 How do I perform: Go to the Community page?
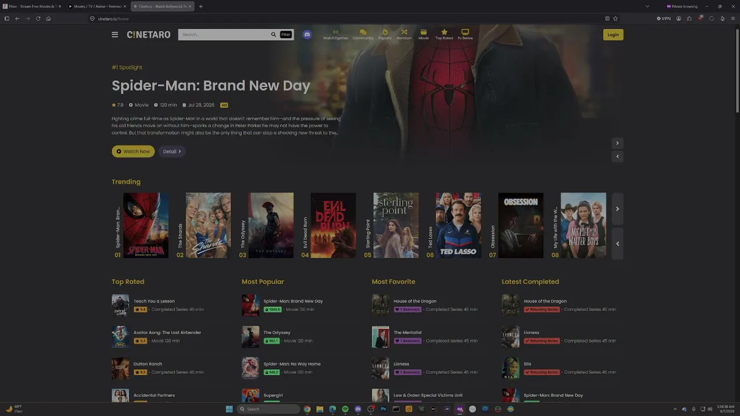click(x=363, y=35)
